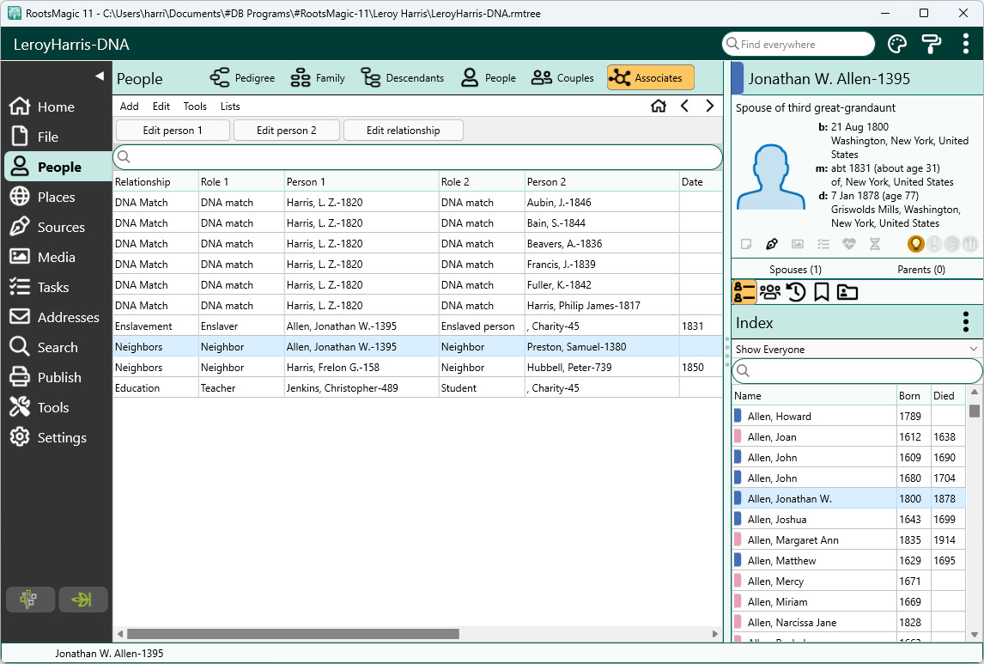
Task: Click the associates filter search field
Action: (x=418, y=157)
